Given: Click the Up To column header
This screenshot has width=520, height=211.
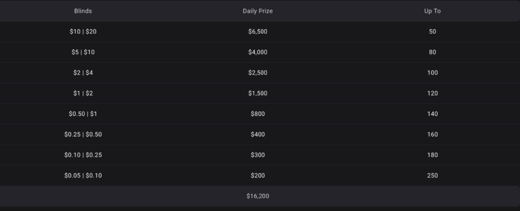Looking at the screenshot, I should pyautogui.click(x=432, y=11).
